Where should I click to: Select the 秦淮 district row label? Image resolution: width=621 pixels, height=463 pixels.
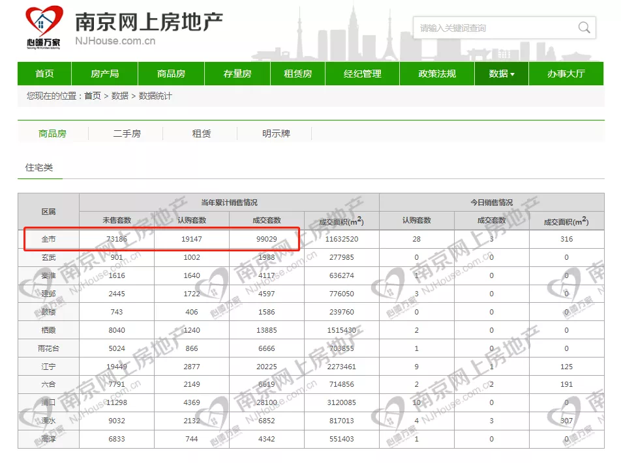pos(48,275)
